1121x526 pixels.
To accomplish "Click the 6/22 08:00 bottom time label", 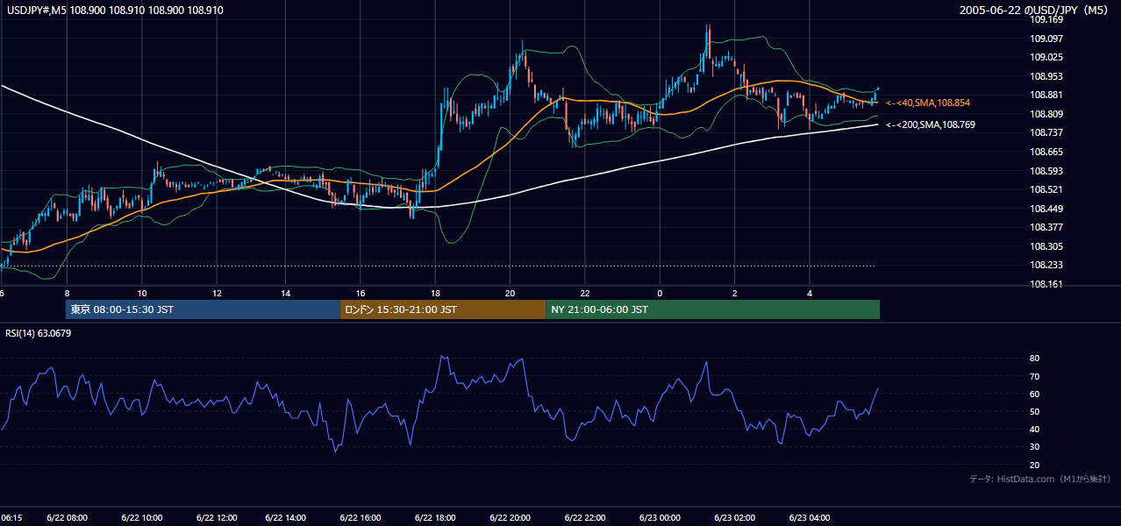I will click(x=68, y=517).
